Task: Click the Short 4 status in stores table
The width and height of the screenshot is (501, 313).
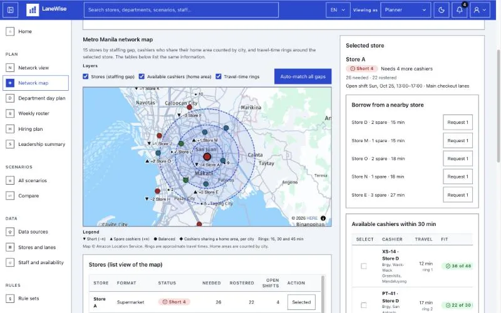Action: (x=174, y=302)
